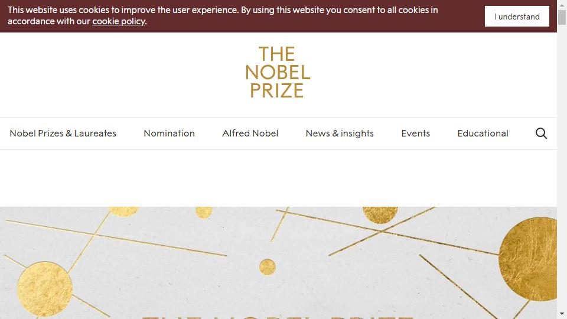567x319 pixels.
Task: Click the small gold dot in hero center
Action: coord(267,267)
